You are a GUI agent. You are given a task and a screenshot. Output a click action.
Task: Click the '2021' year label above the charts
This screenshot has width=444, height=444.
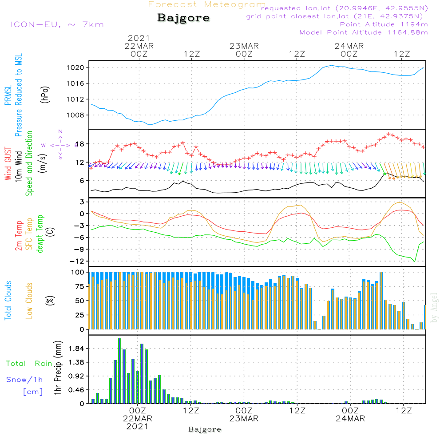tap(139, 38)
